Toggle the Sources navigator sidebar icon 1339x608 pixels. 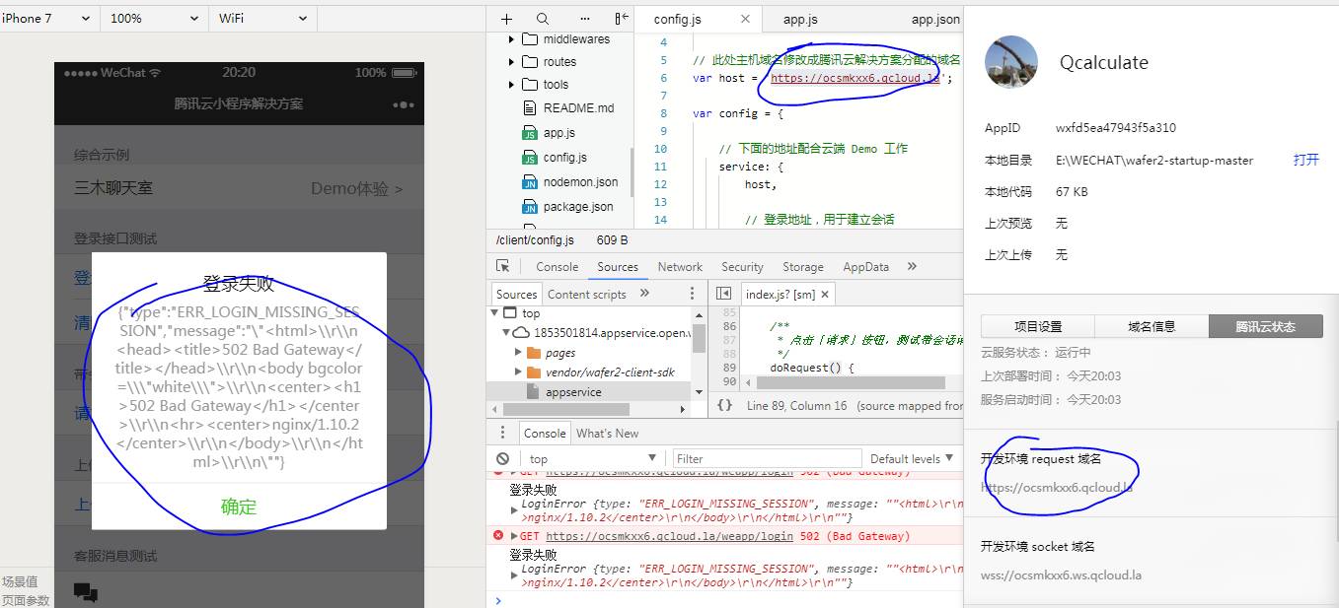click(x=723, y=294)
